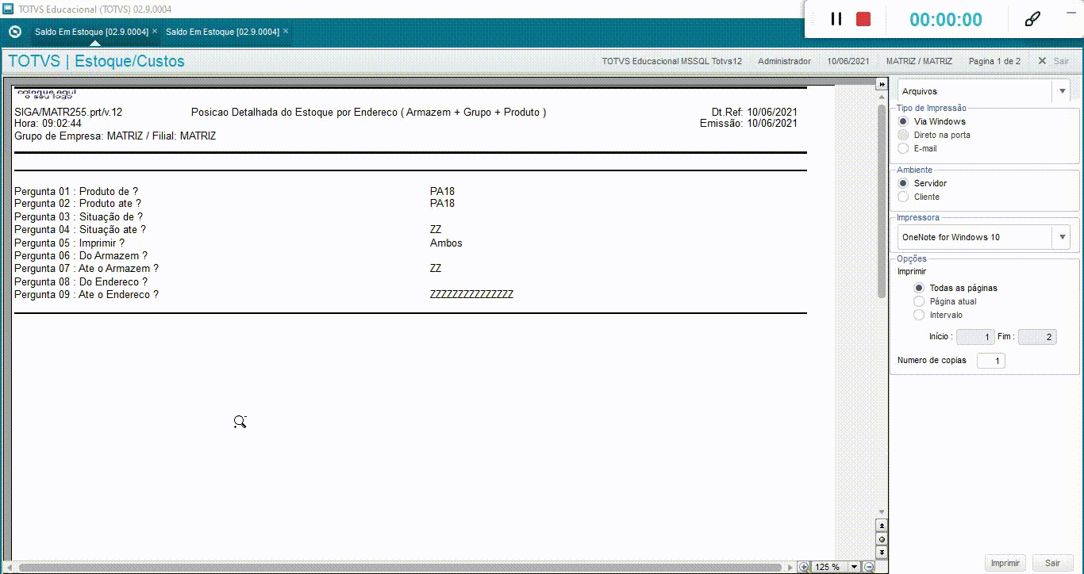Viewport: 1084px width, 574px height.
Task: Switch to first Saldo Em Estoque tab
Action: tap(91, 32)
